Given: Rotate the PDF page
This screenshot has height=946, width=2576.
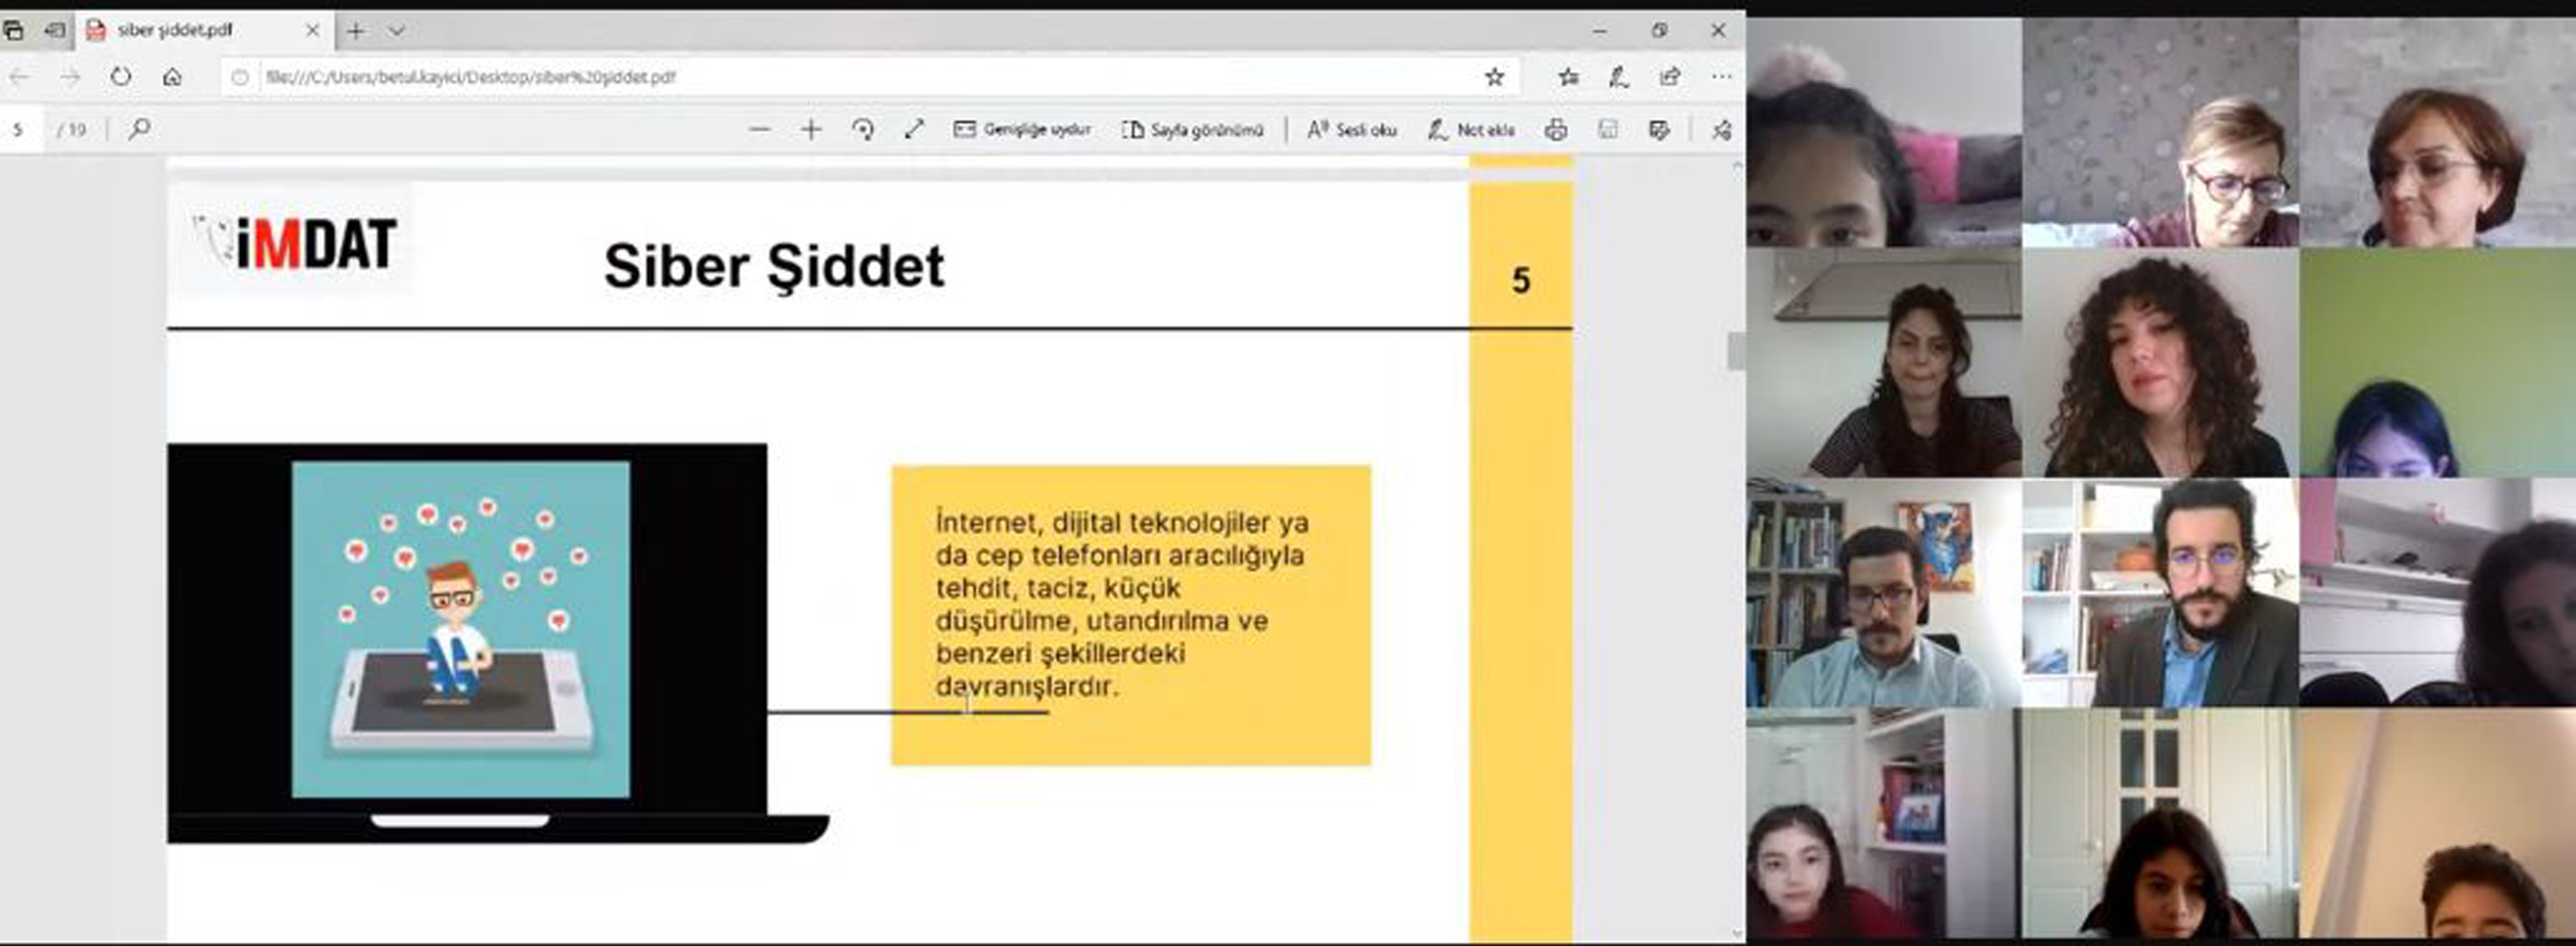Looking at the screenshot, I should click(863, 130).
